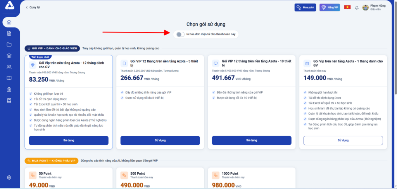Open the Home icon in sidebar
The width and height of the screenshot is (397, 189).
point(9,22)
